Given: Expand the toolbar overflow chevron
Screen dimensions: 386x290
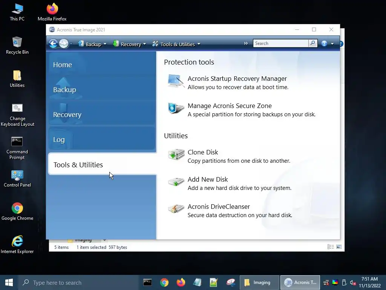Looking at the screenshot, I should point(246,43).
